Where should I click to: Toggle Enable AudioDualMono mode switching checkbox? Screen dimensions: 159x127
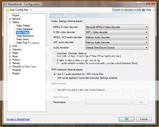(x=55, y=60)
